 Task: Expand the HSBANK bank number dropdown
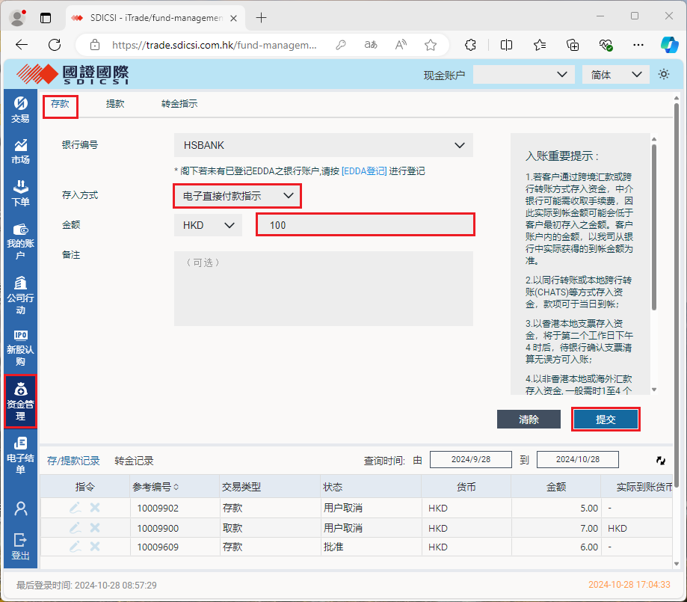pos(324,145)
